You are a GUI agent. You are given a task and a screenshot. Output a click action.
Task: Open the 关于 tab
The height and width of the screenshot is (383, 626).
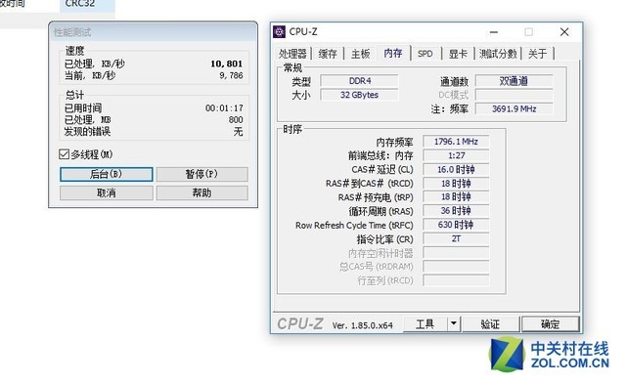pyautogui.click(x=537, y=54)
